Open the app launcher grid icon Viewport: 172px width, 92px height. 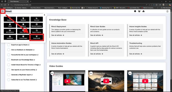tap(3, 11)
